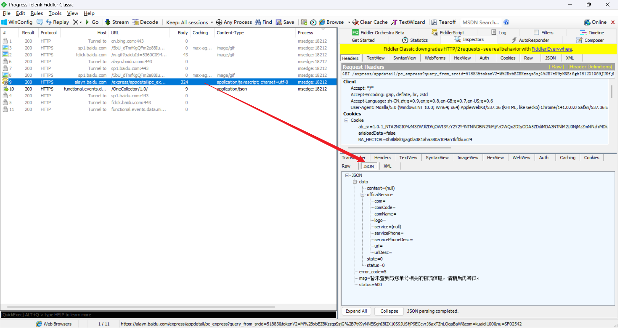Select the response ImageView tab

pyautogui.click(x=468, y=158)
